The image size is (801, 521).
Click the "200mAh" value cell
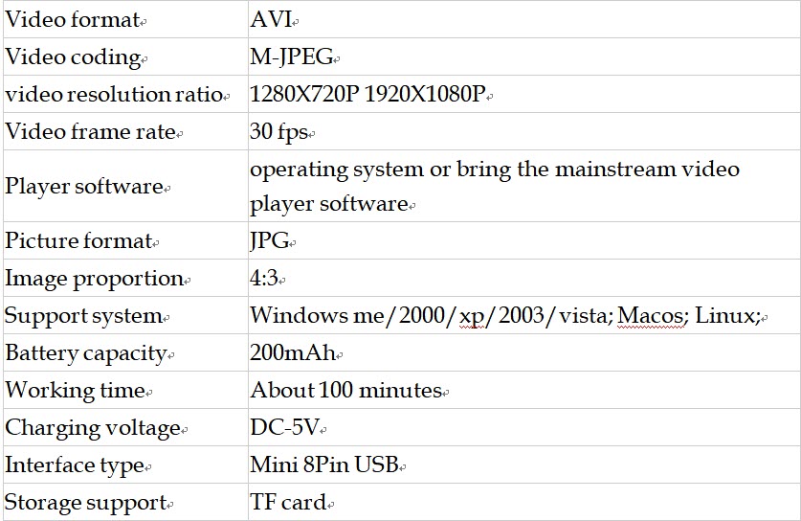click(293, 352)
